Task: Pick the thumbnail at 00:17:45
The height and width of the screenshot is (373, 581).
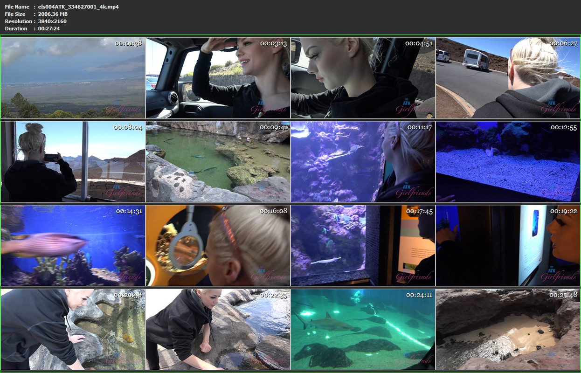Action: (x=363, y=246)
